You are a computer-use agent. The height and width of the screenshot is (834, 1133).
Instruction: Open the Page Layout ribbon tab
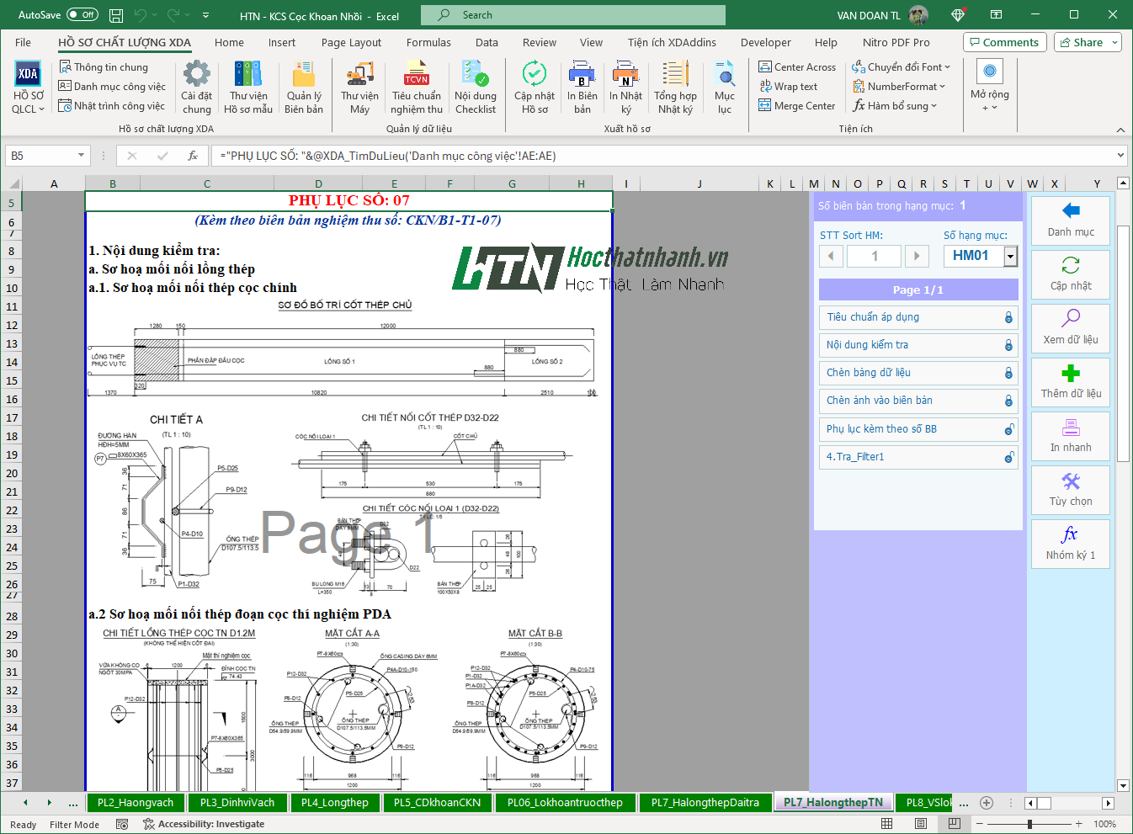[x=351, y=43]
